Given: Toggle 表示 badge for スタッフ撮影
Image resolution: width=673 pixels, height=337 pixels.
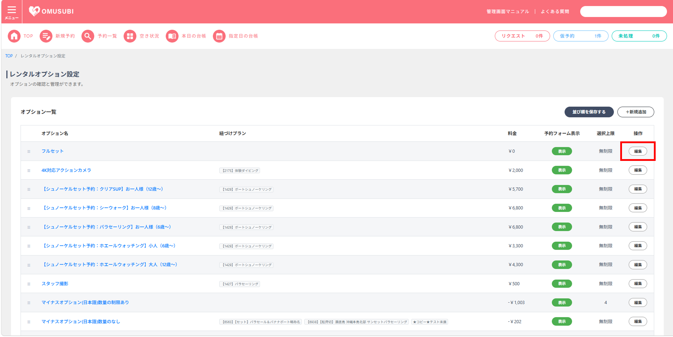Looking at the screenshot, I should click(562, 283).
